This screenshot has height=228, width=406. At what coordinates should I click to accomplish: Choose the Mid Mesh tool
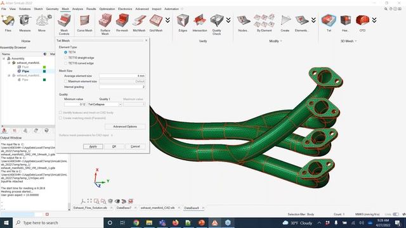pyautogui.click(x=139, y=23)
